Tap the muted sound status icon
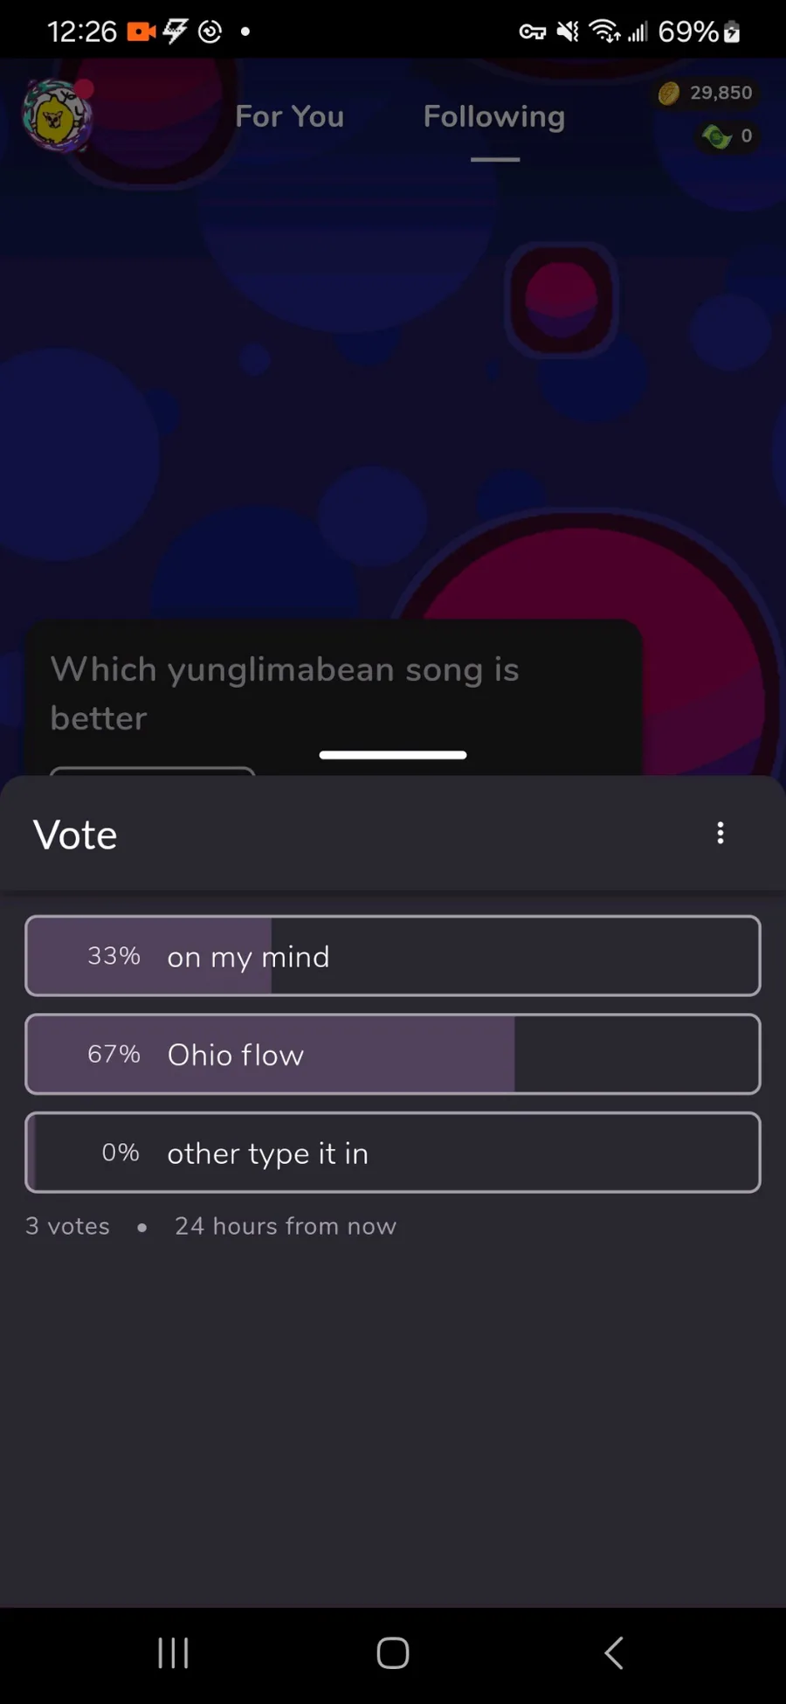This screenshot has height=1704, width=786. 568,32
